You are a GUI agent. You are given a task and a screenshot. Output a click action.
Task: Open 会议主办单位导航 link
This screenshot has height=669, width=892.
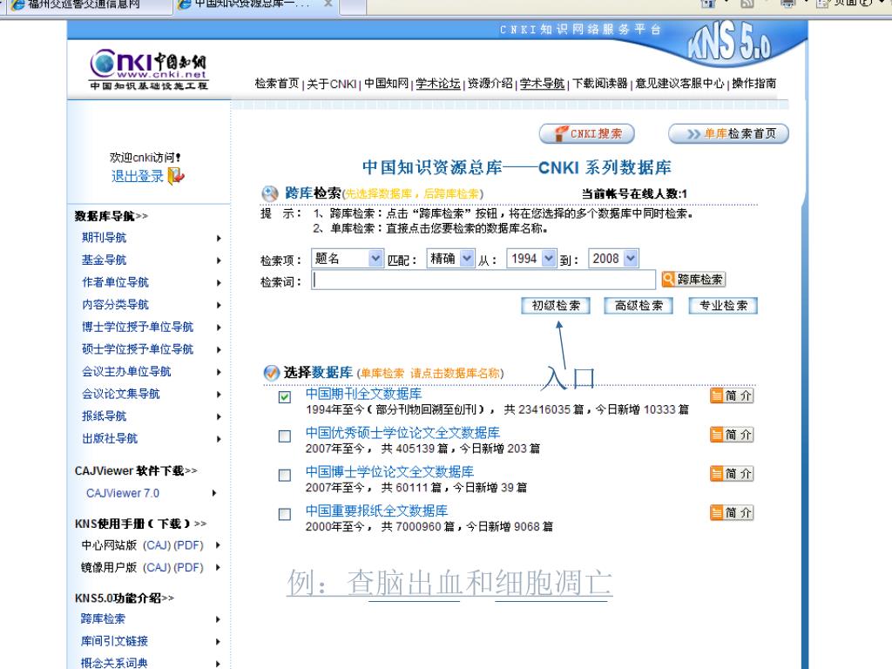tap(126, 371)
